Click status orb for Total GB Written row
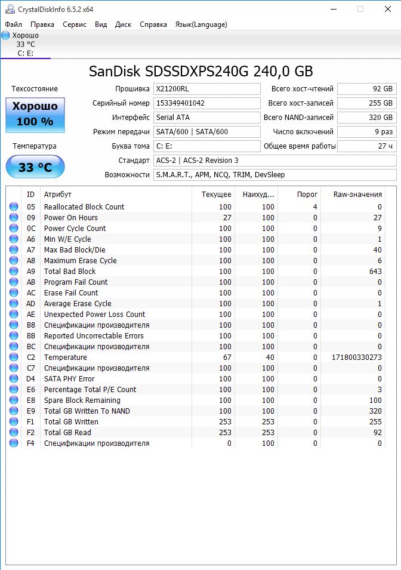This screenshot has width=401, height=570. pos(14,421)
